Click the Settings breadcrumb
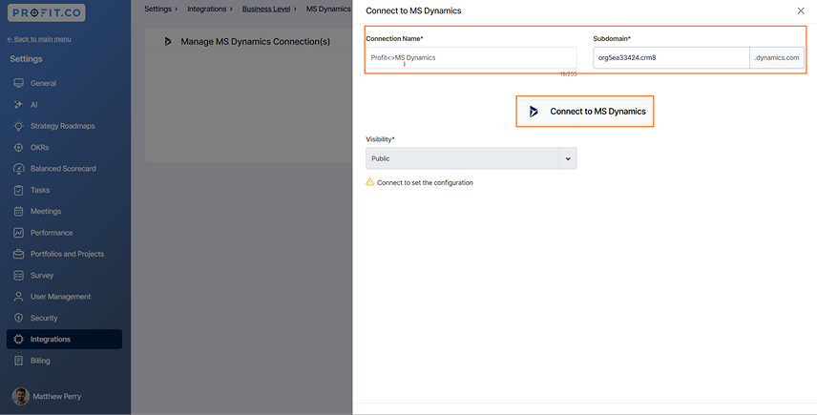Image resolution: width=817 pixels, height=415 pixels. (x=157, y=9)
